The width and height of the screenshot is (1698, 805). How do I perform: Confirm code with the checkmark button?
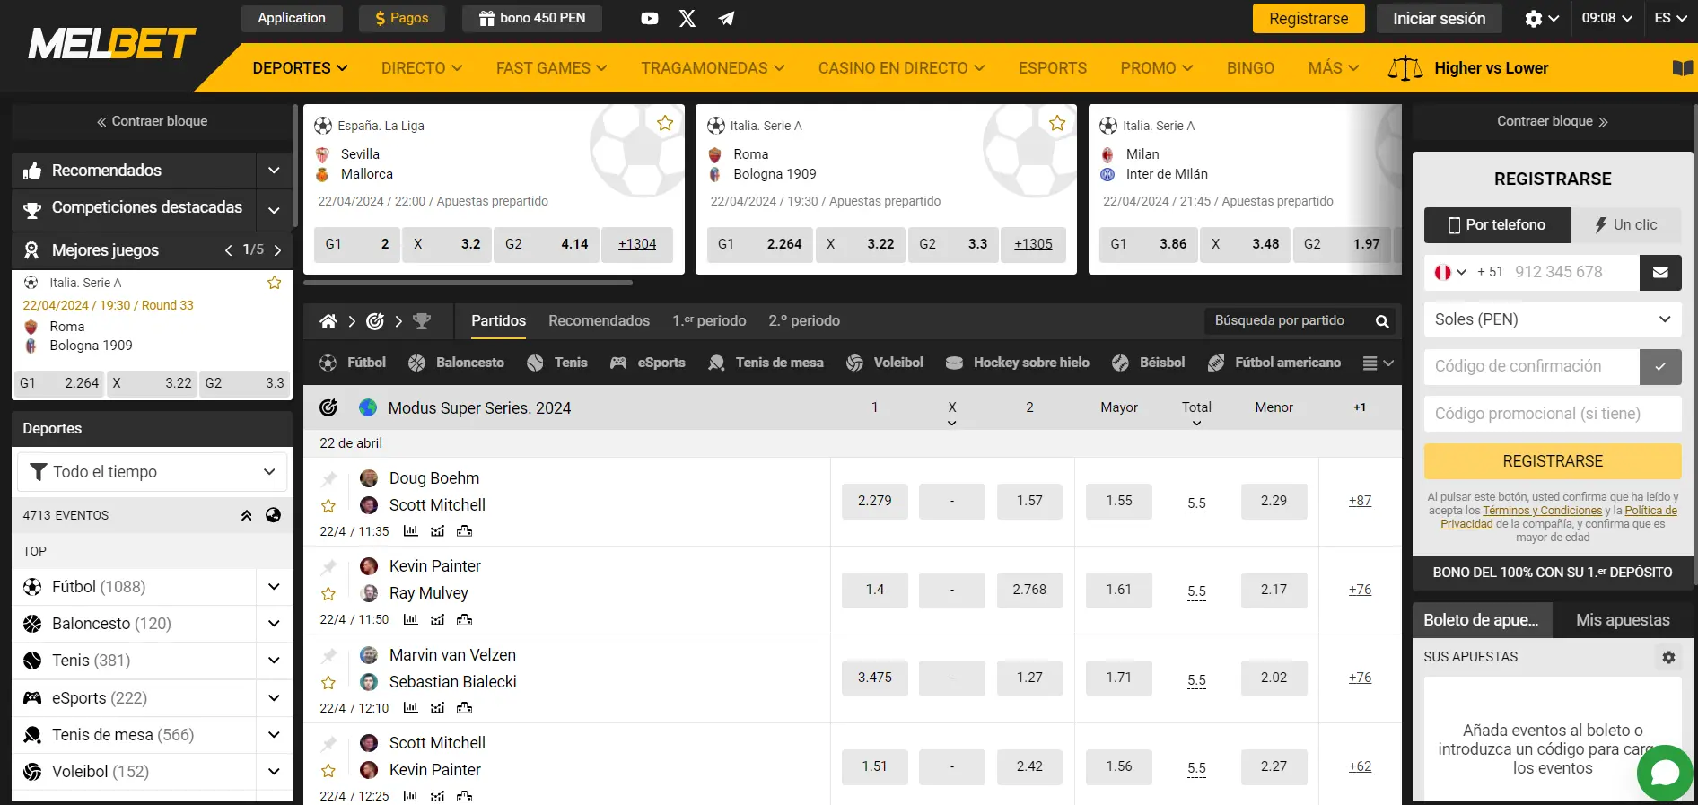pyautogui.click(x=1660, y=366)
